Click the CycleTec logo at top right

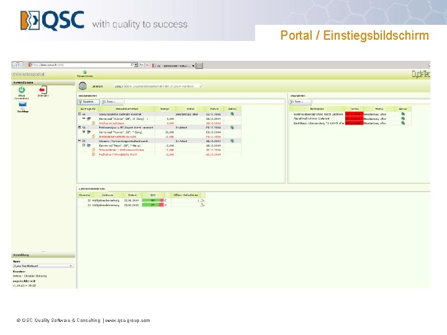420,74
